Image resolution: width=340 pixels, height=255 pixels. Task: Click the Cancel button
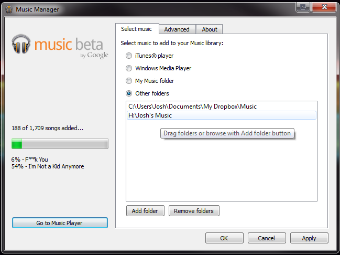coord(267,238)
